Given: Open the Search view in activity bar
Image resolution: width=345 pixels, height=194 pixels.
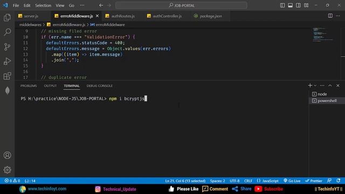Looking at the screenshot, I should pos(7,32).
